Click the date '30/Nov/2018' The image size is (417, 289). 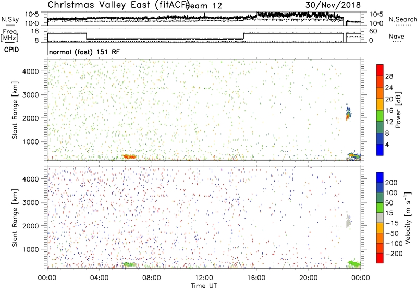click(x=333, y=5)
